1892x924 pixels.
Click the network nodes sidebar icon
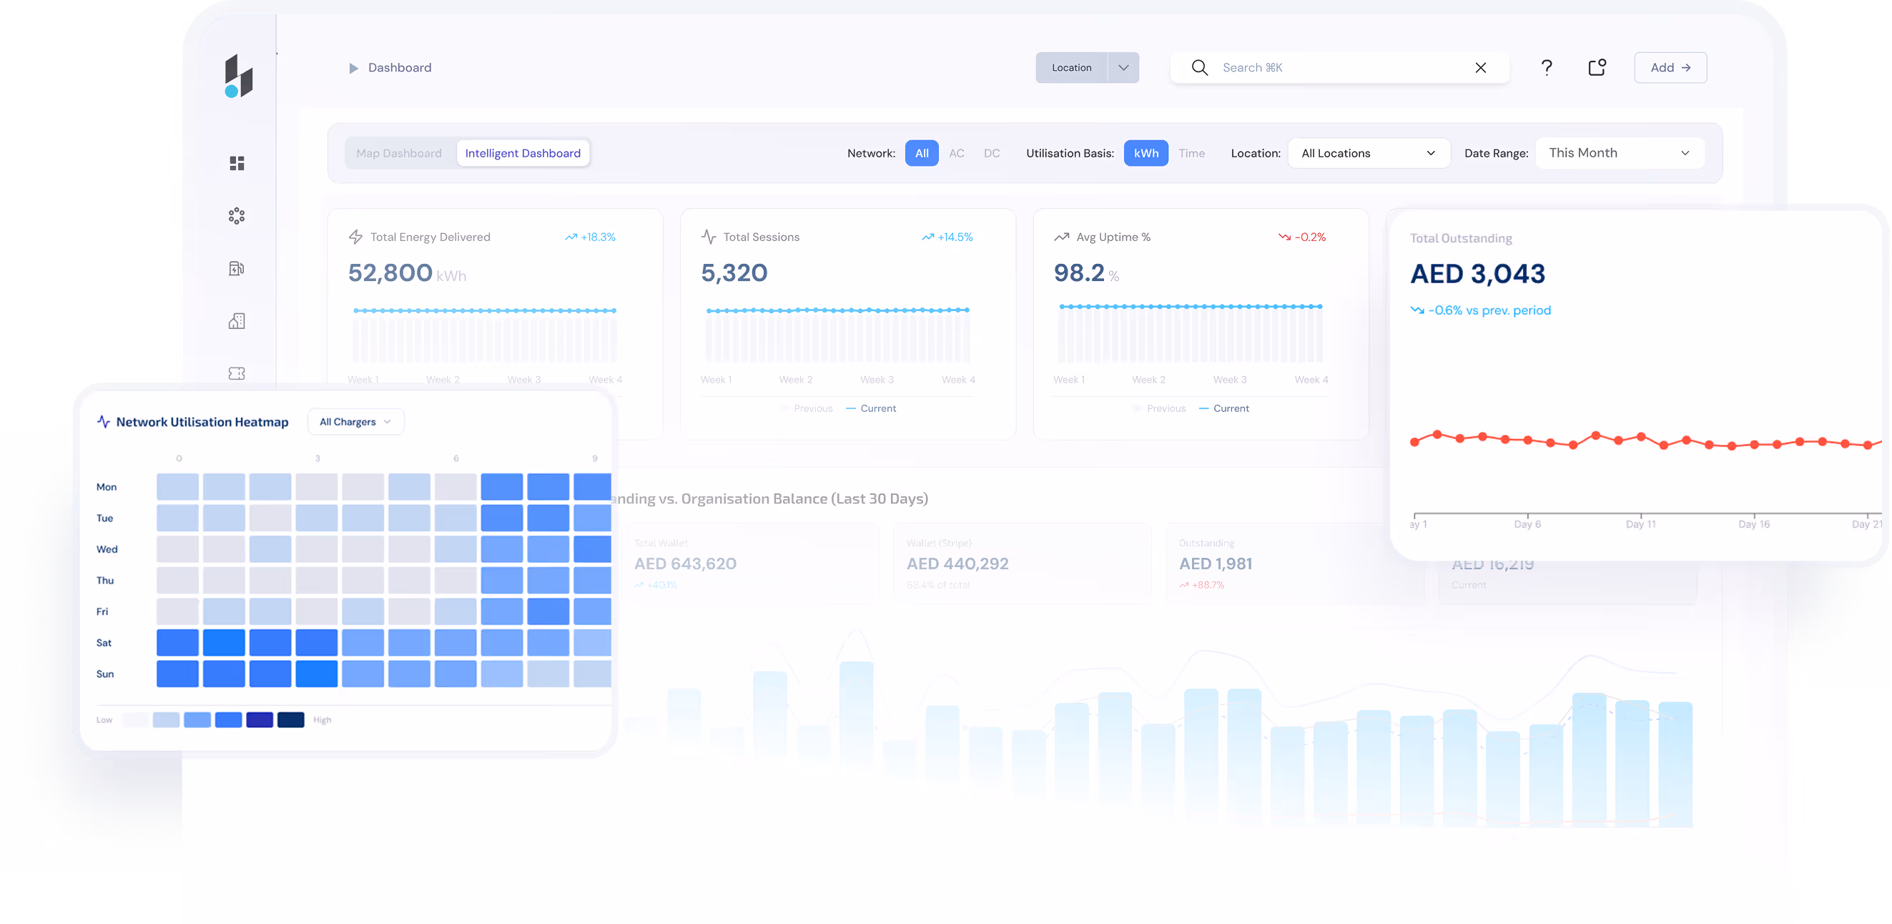(237, 216)
